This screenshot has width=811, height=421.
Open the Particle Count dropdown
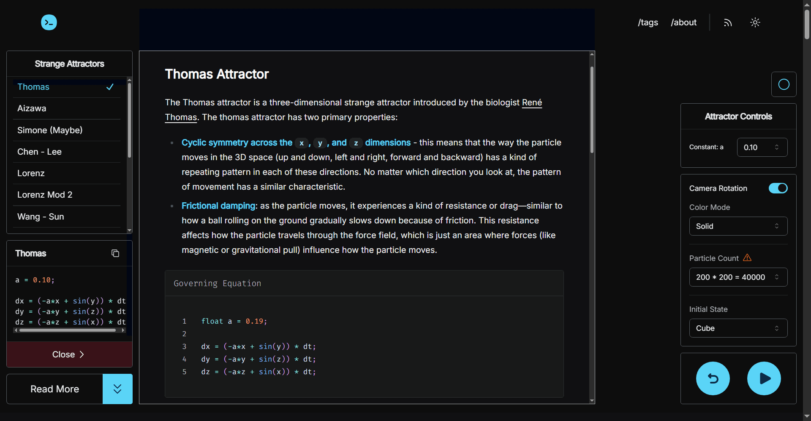point(738,277)
